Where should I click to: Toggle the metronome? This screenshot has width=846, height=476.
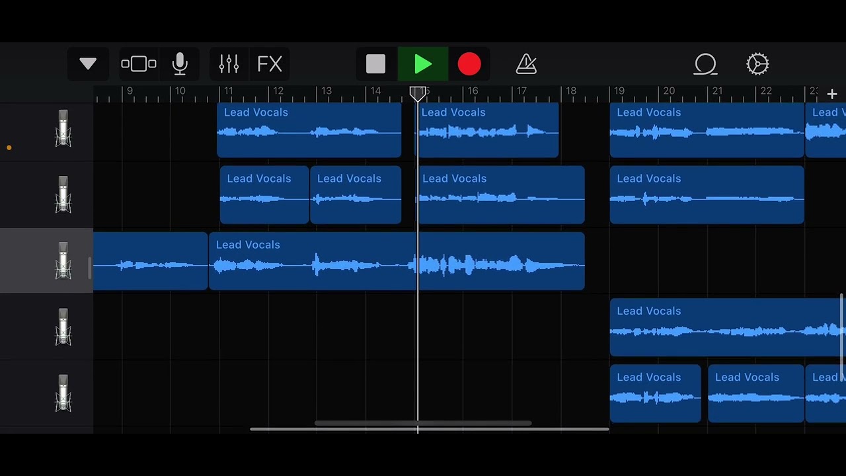tap(526, 64)
